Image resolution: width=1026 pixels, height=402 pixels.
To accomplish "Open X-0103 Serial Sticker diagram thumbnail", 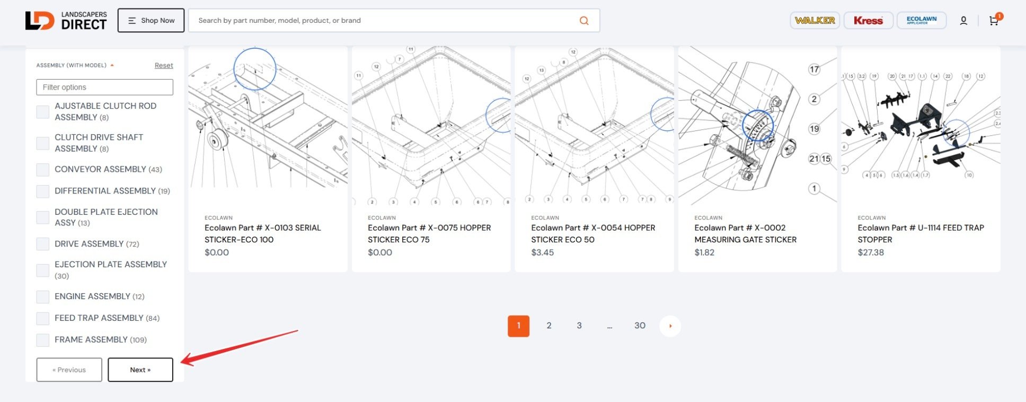I will 268,126.
